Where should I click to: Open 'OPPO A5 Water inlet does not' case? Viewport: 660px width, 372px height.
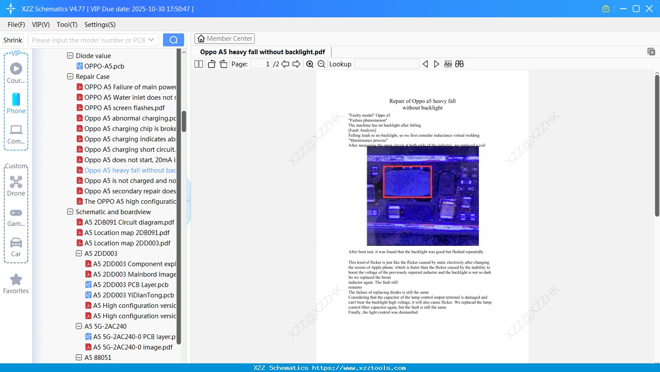point(127,97)
